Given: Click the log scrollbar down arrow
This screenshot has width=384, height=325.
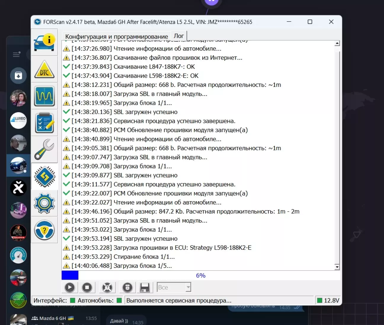Looking at the screenshot, I should coord(337,267).
